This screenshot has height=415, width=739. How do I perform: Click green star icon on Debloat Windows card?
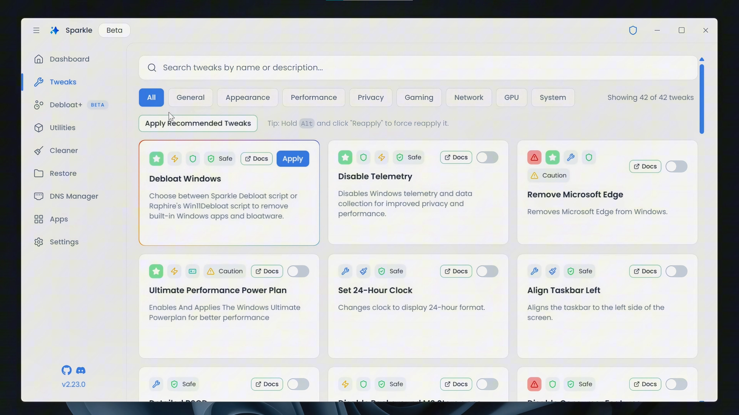[x=156, y=159]
